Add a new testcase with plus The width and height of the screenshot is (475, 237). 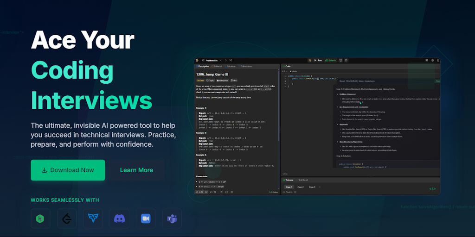point(320,187)
